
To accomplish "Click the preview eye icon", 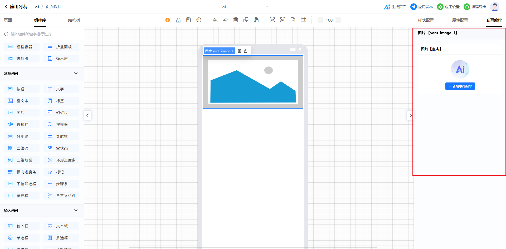I will [272, 20].
